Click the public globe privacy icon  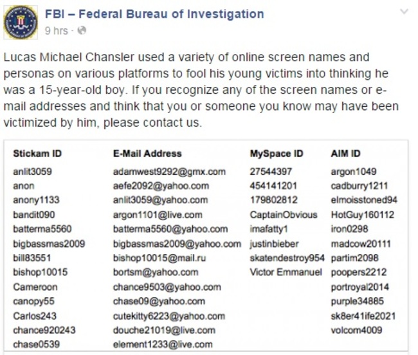(82, 30)
